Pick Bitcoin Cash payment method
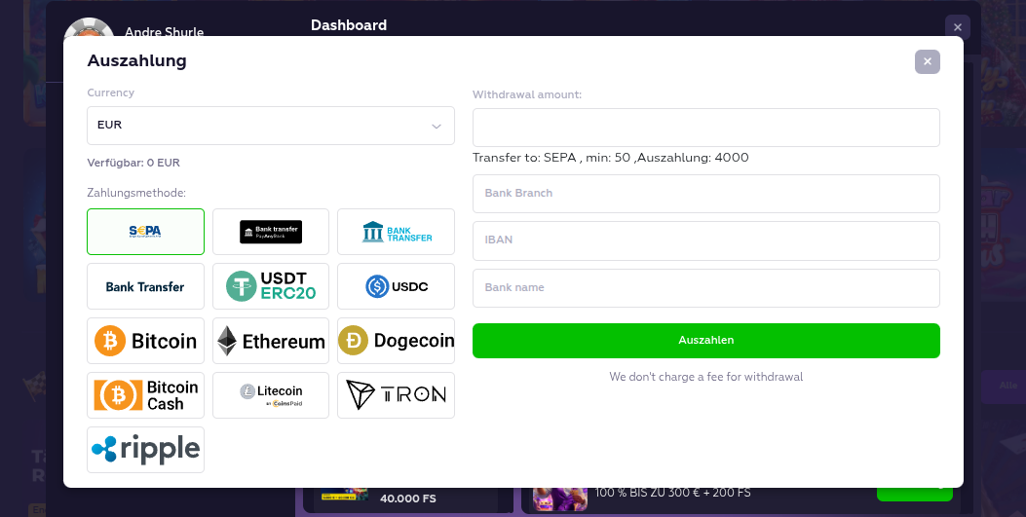Screen dimensions: 1026x517 145,395
